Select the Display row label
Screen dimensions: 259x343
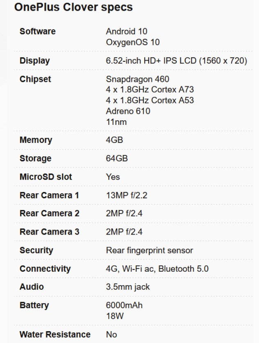click(x=34, y=61)
